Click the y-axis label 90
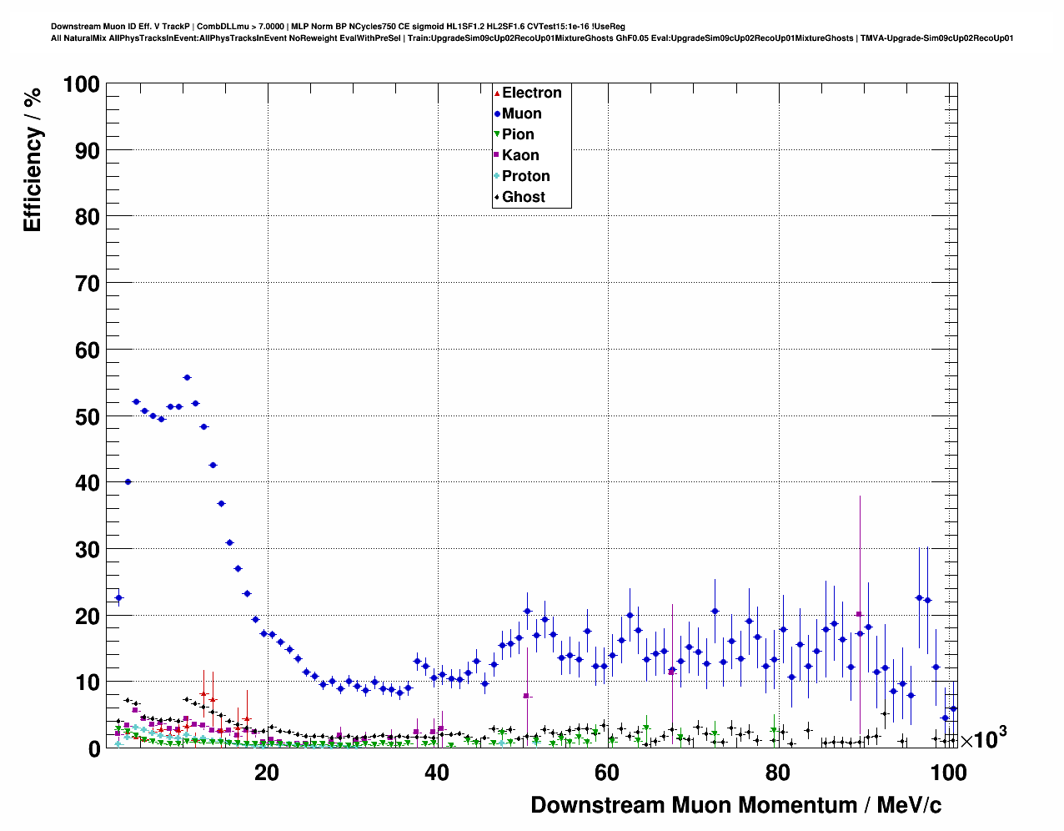The width and height of the screenshot is (1064, 831). [88, 150]
